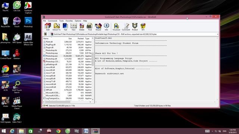Click the taskbar clock

pos(232,131)
